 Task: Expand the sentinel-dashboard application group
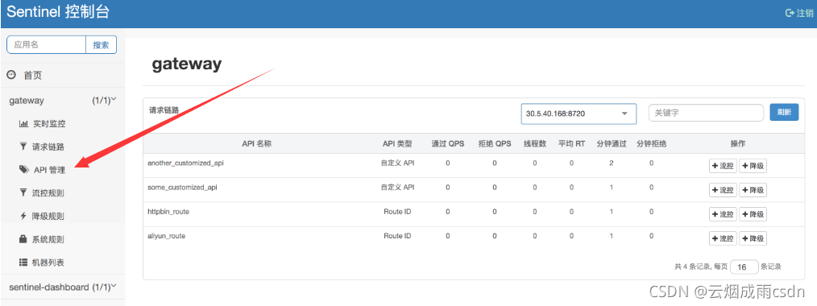point(63,287)
